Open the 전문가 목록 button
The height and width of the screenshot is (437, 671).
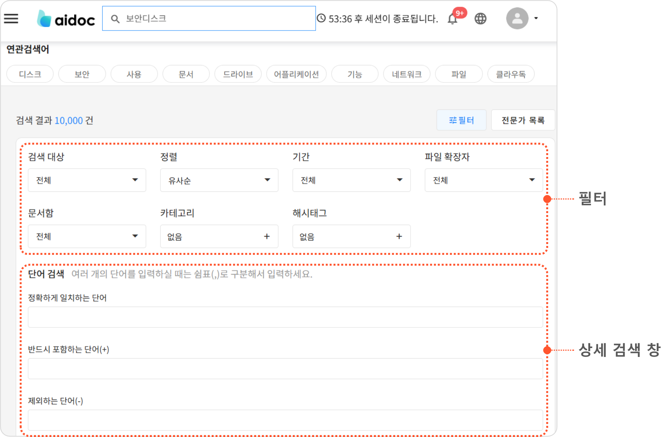tap(523, 120)
